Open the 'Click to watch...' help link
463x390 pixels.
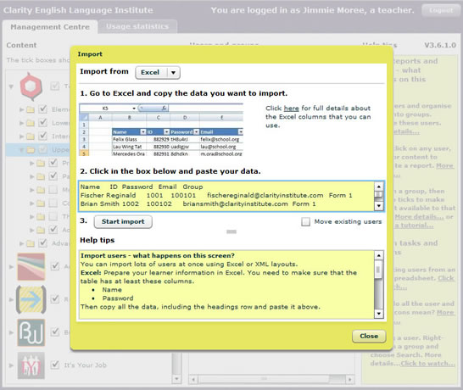427,364
